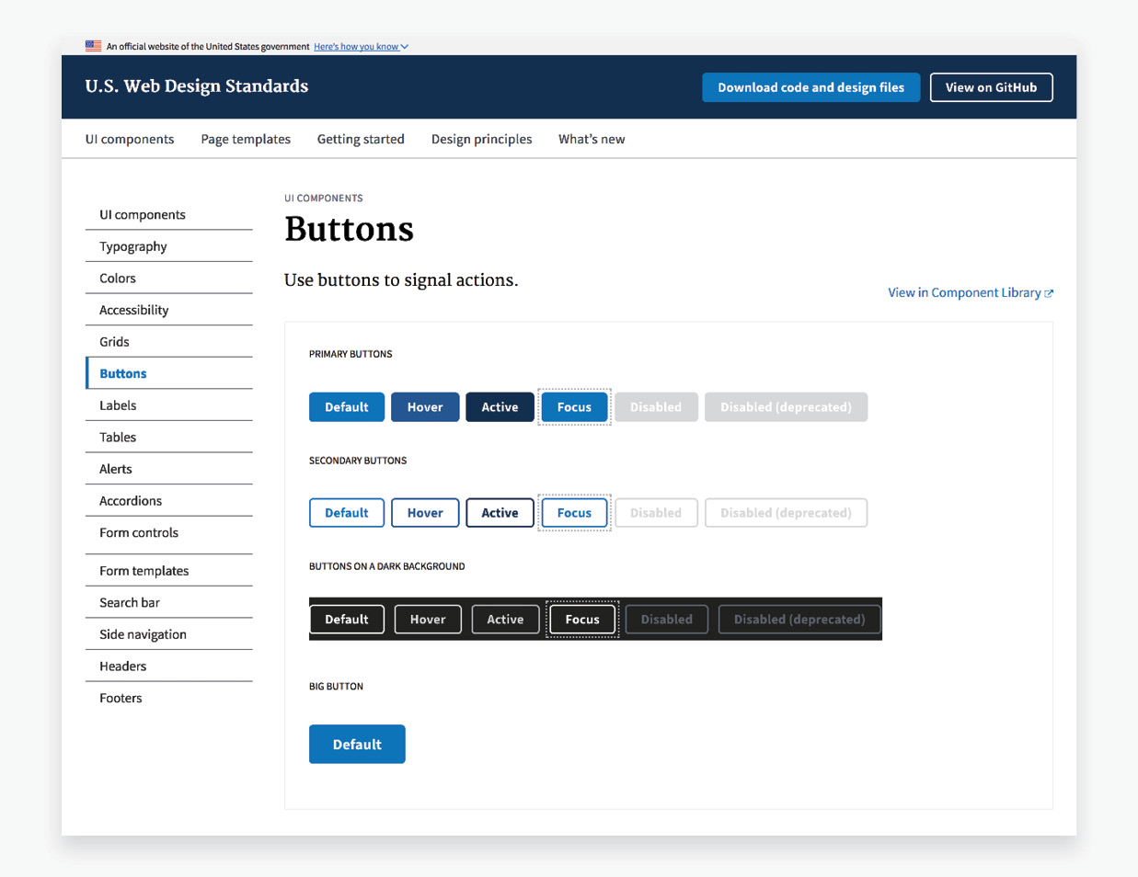This screenshot has height=877, width=1138.
Task: Click the secondary outlined Hover button
Action: coord(425,513)
